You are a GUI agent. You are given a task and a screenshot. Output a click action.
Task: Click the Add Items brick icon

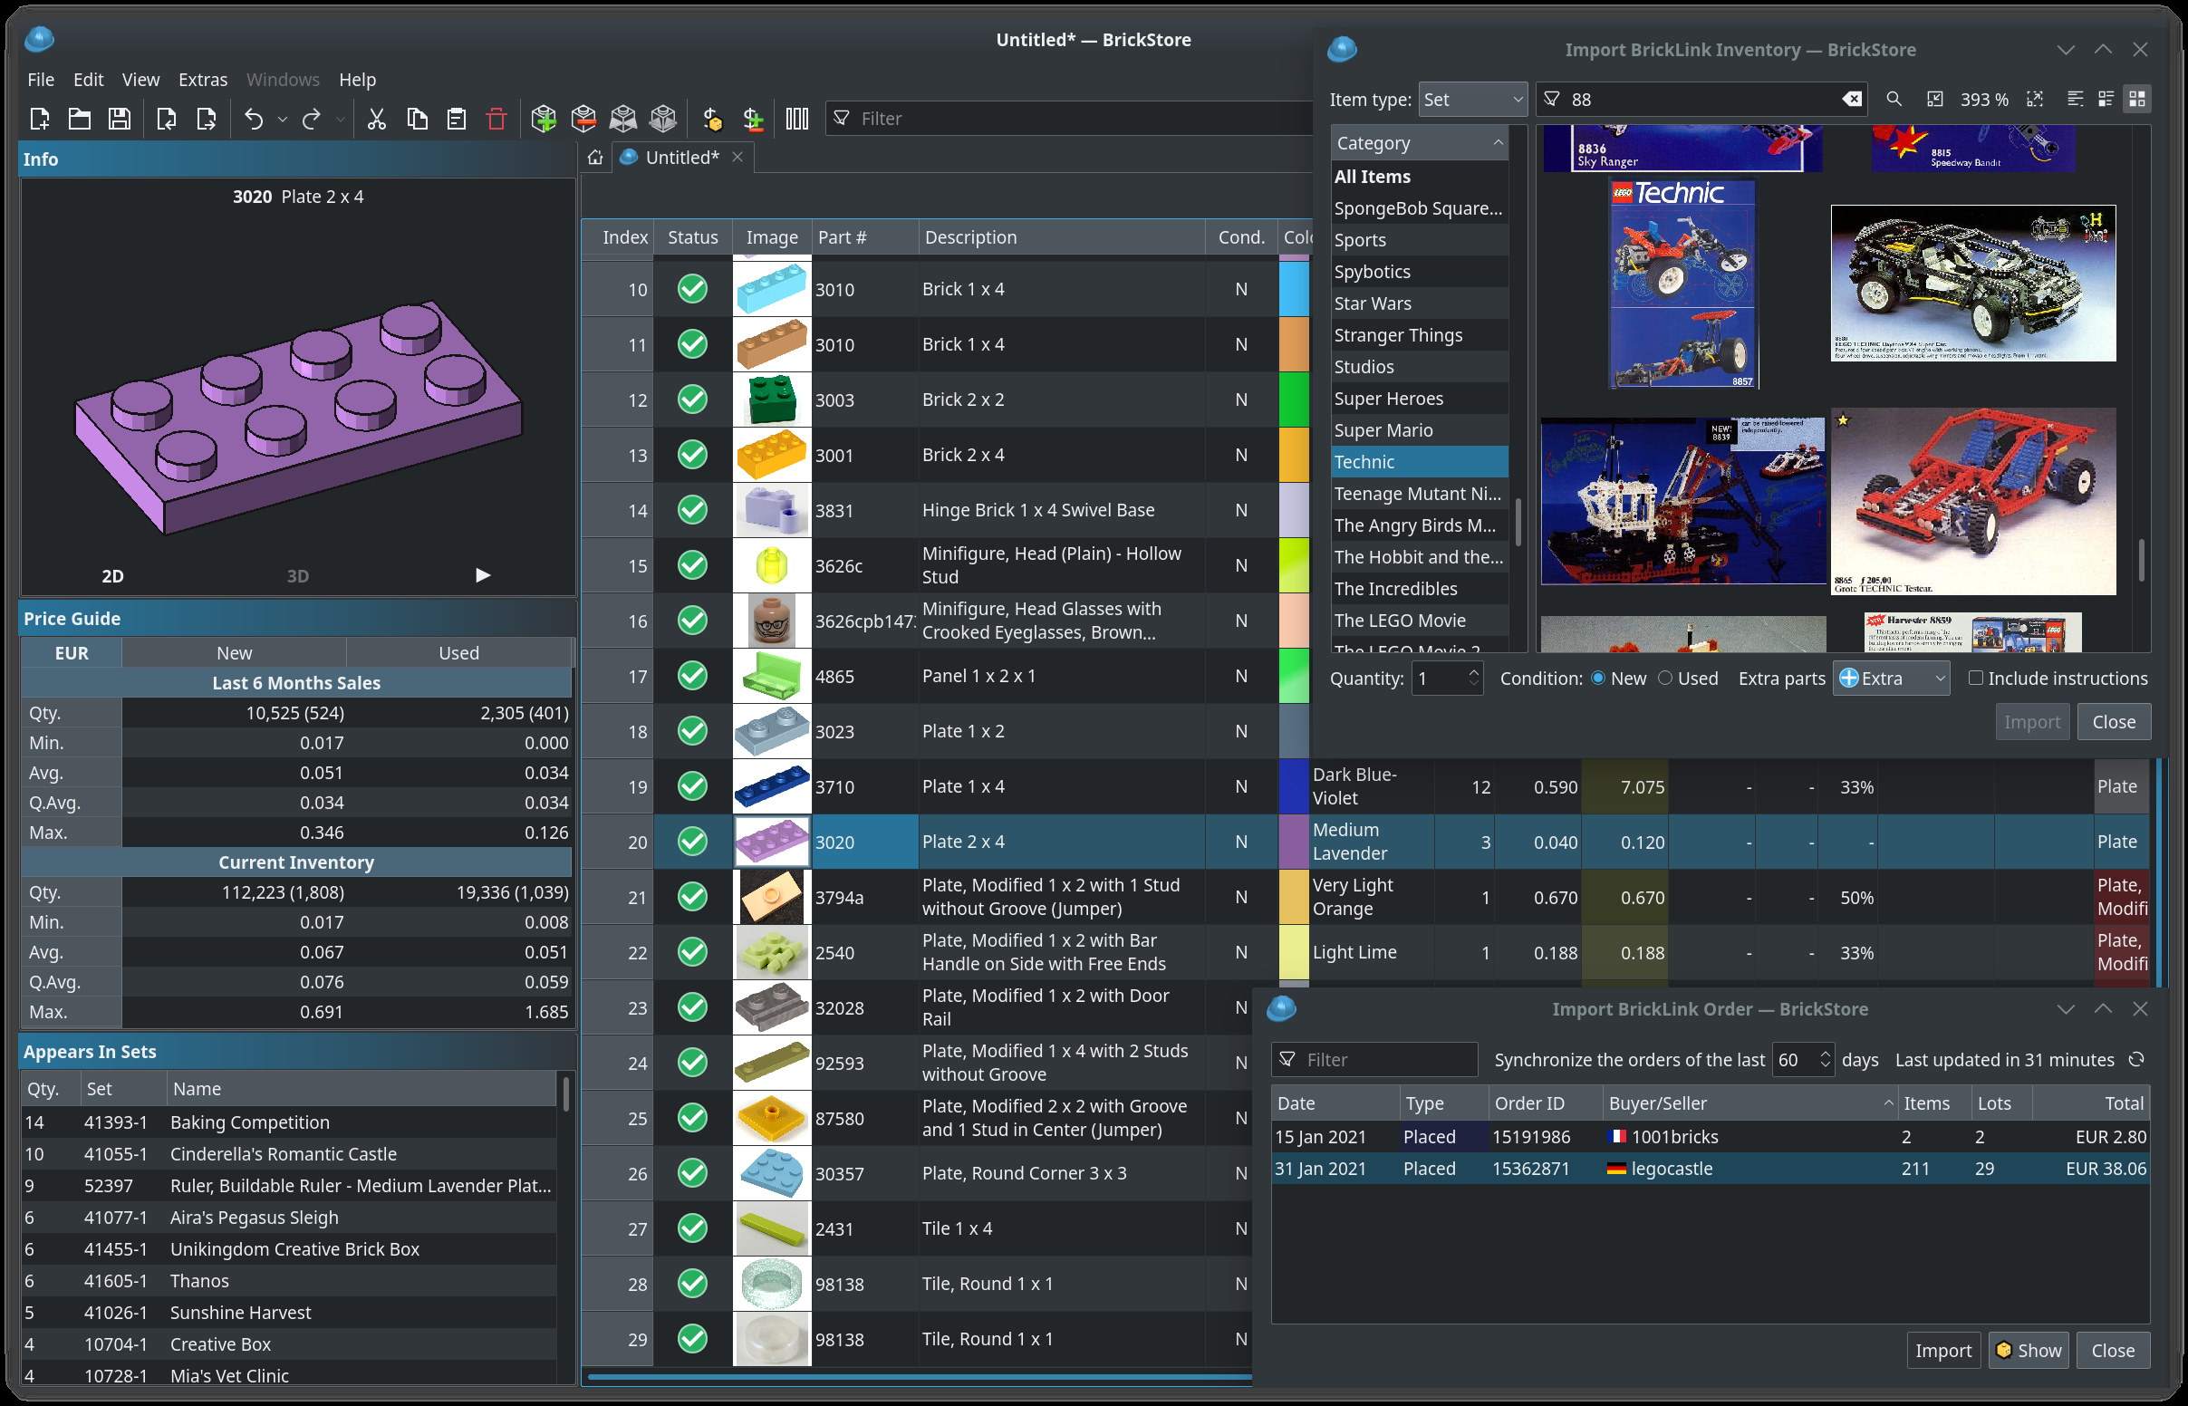point(544,119)
